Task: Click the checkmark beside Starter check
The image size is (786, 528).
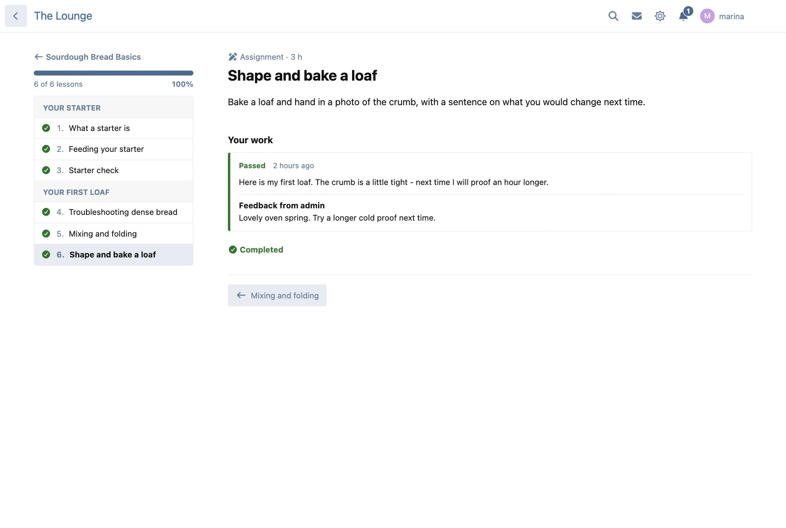Action: click(x=46, y=170)
